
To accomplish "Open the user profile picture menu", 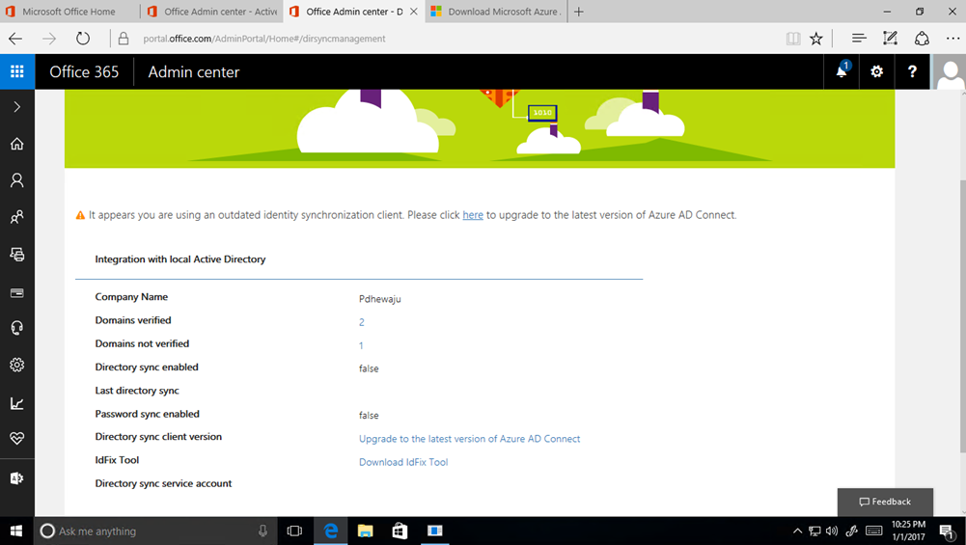I will [x=950, y=71].
